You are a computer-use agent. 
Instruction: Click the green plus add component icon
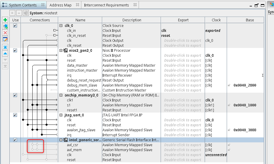(x=5, y=20)
